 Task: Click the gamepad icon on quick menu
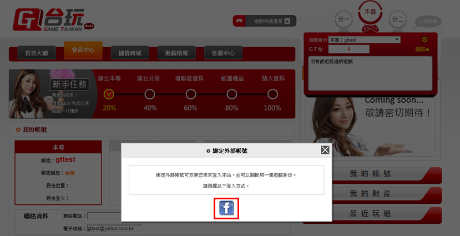point(239,21)
